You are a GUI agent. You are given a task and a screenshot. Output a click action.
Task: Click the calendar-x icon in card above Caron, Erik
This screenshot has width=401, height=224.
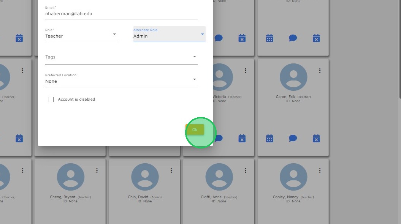tap(316, 38)
